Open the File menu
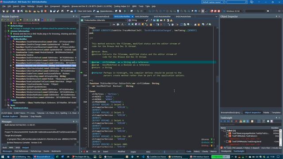 point(4,6)
